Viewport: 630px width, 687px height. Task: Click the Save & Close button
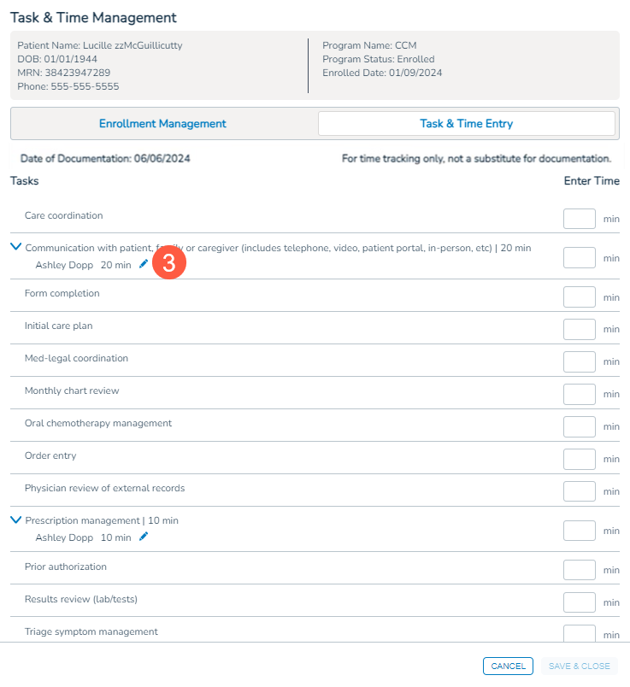tap(579, 666)
